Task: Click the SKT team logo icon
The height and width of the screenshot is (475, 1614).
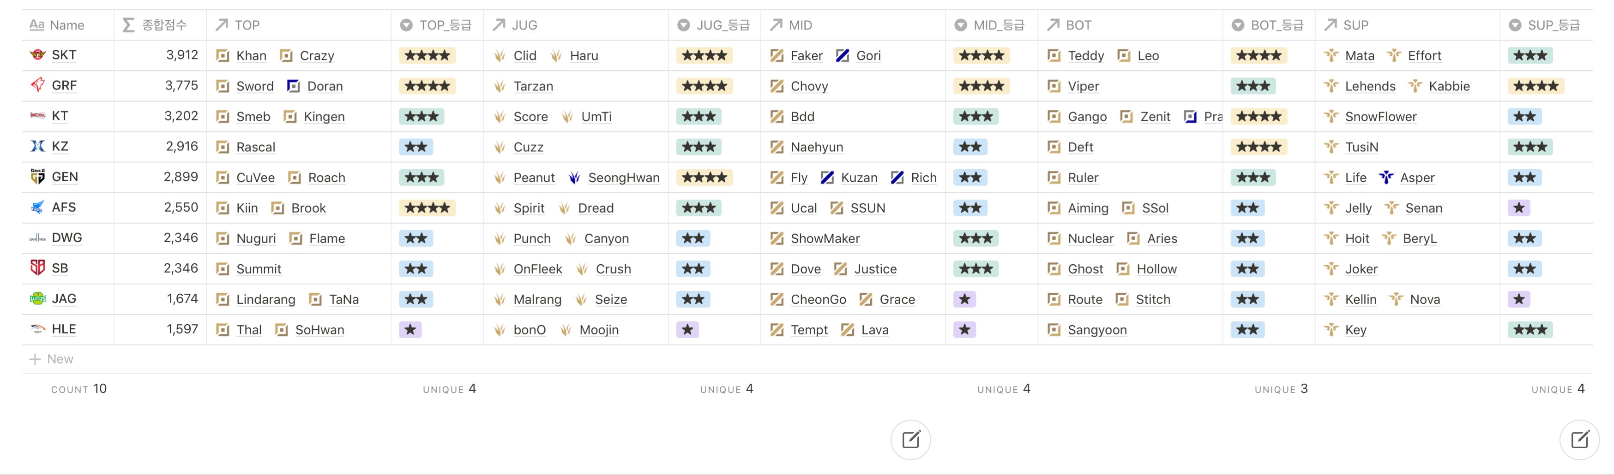Action: 37,55
